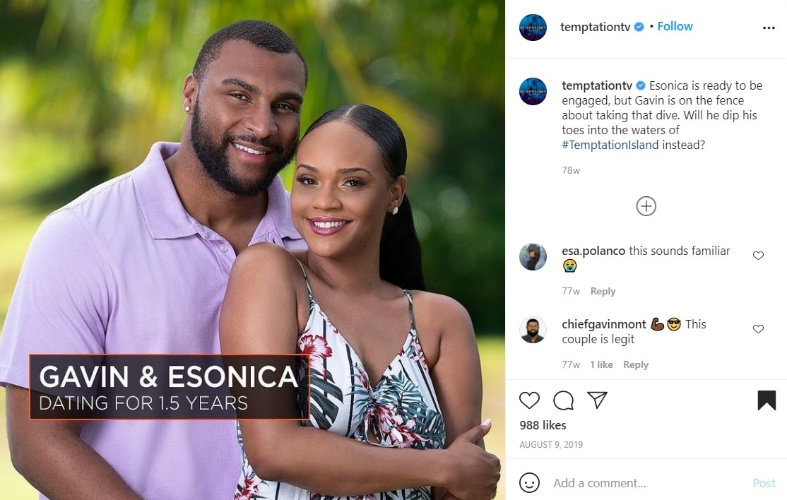Image resolution: width=787 pixels, height=500 pixels.
Task: View the 988 likes list
Action: pyautogui.click(x=543, y=425)
